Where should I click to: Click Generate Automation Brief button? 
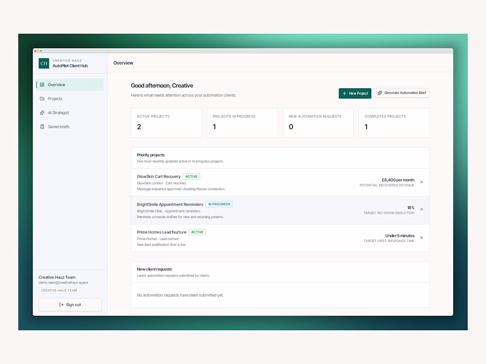(402, 93)
